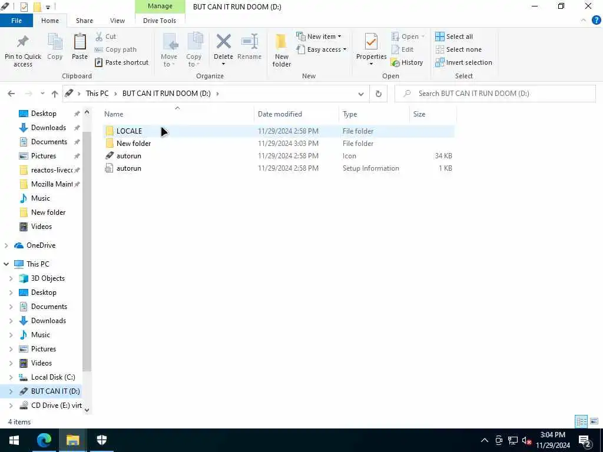
Task: Expand the CD Drive (E:) node
Action: click(x=11, y=405)
